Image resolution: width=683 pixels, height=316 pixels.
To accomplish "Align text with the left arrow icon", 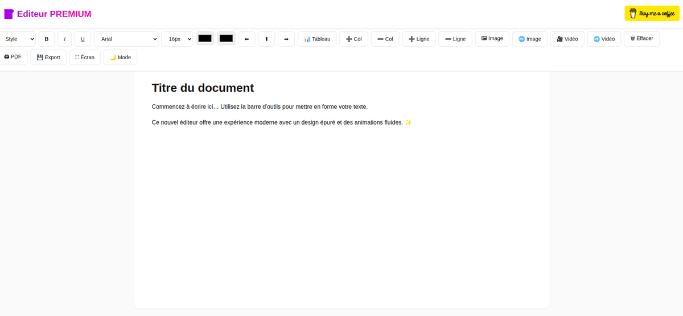I will [246, 39].
